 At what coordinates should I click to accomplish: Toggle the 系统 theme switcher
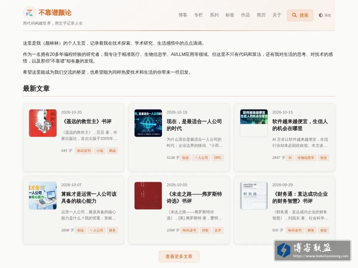pos(325,15)
